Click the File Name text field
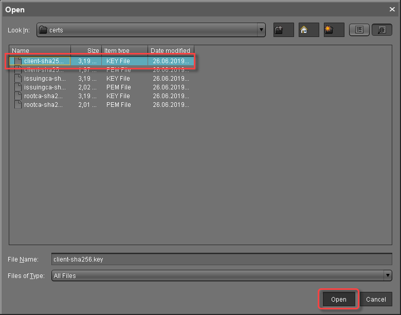The image size is (401, 315). [222, 260]
